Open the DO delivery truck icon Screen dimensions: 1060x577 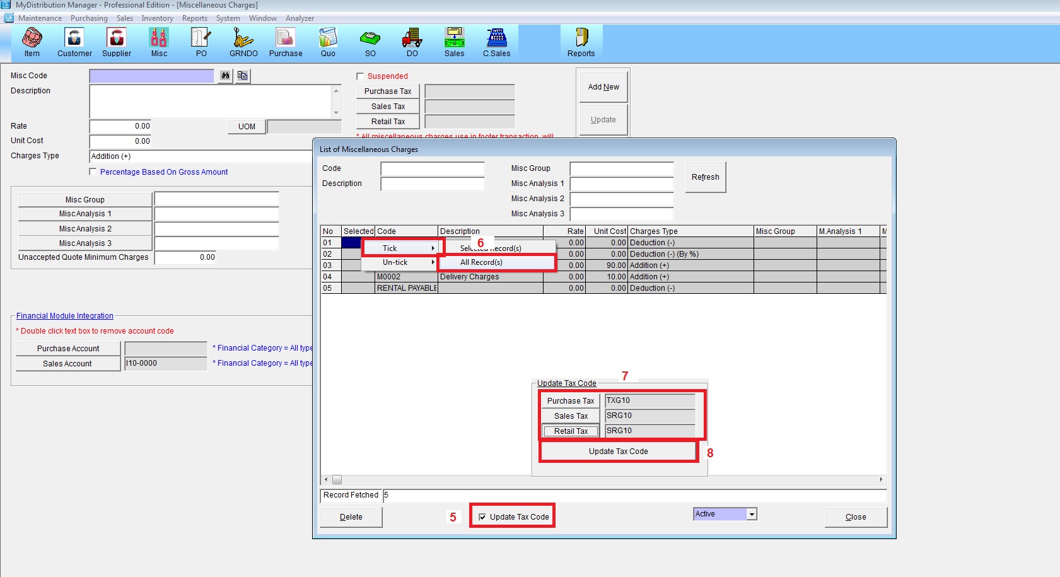coord(412,42)
